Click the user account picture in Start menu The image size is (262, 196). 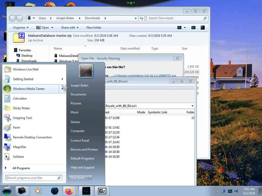pyautogui.click(x=86, y=71)
